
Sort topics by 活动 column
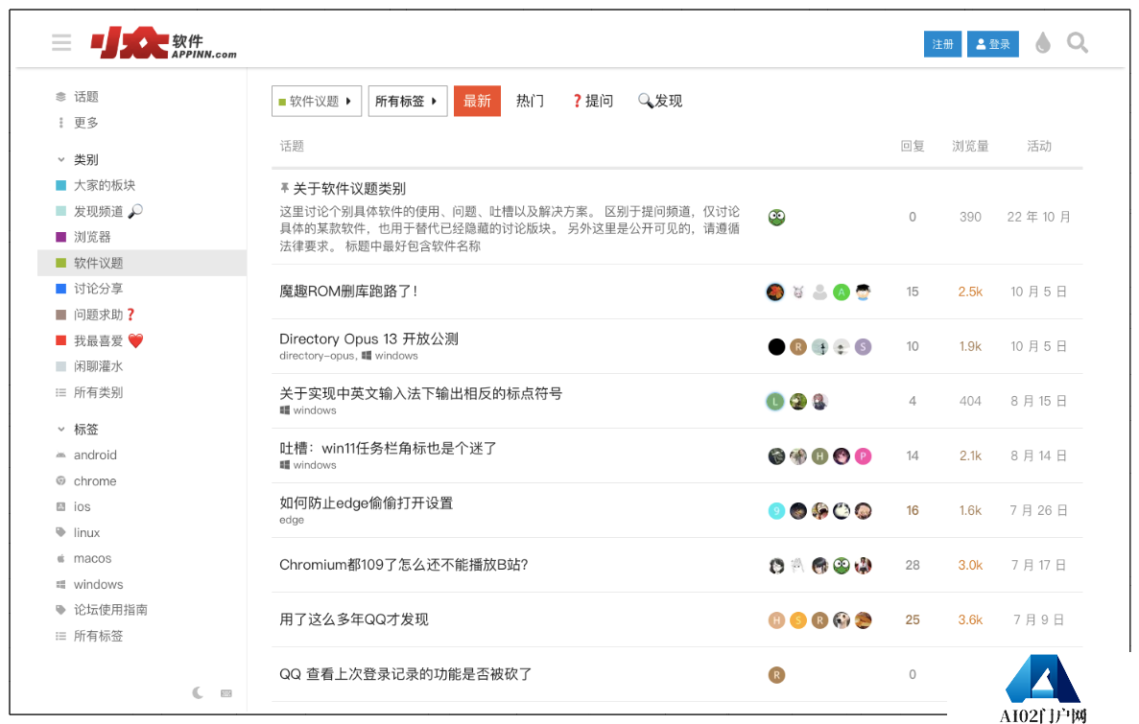click(x=1039, y=146)
